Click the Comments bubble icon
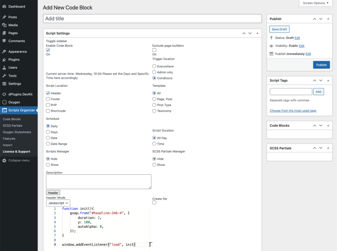 pyautogui.click(x=4, y=41)
